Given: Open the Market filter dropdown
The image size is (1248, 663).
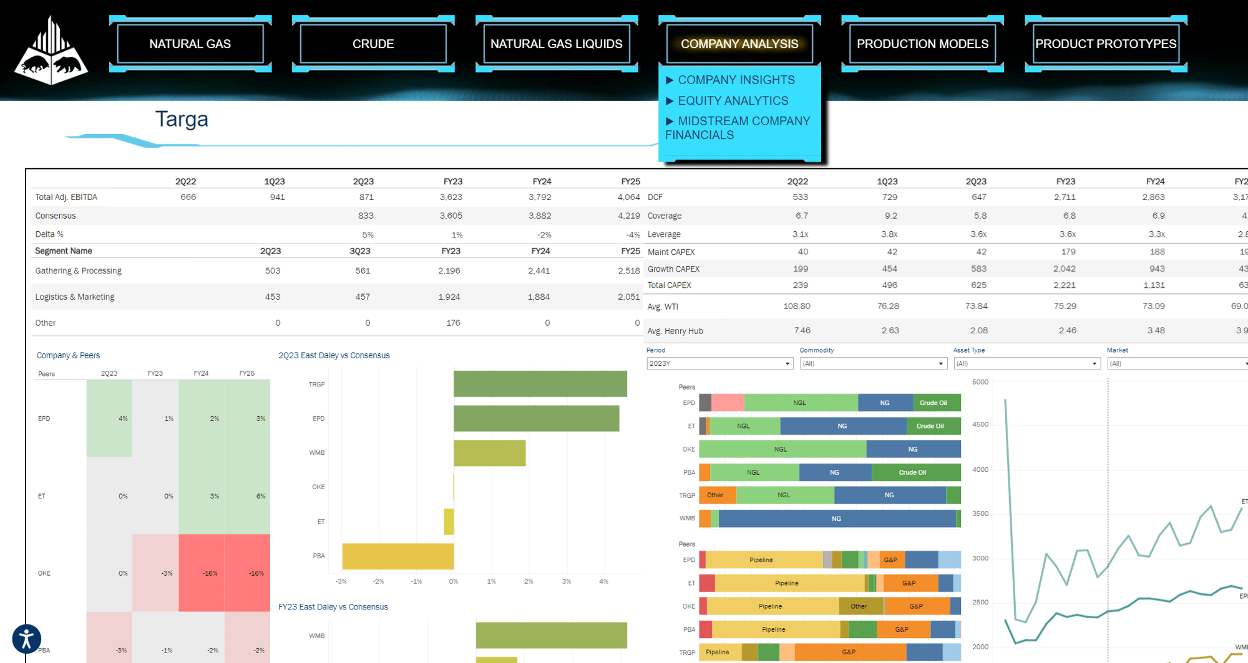Looking at the screenshot, I should (1178, 363).
